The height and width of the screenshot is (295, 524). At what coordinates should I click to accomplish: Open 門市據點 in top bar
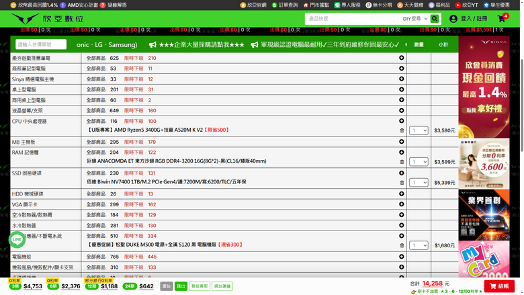tap(316, 5)
